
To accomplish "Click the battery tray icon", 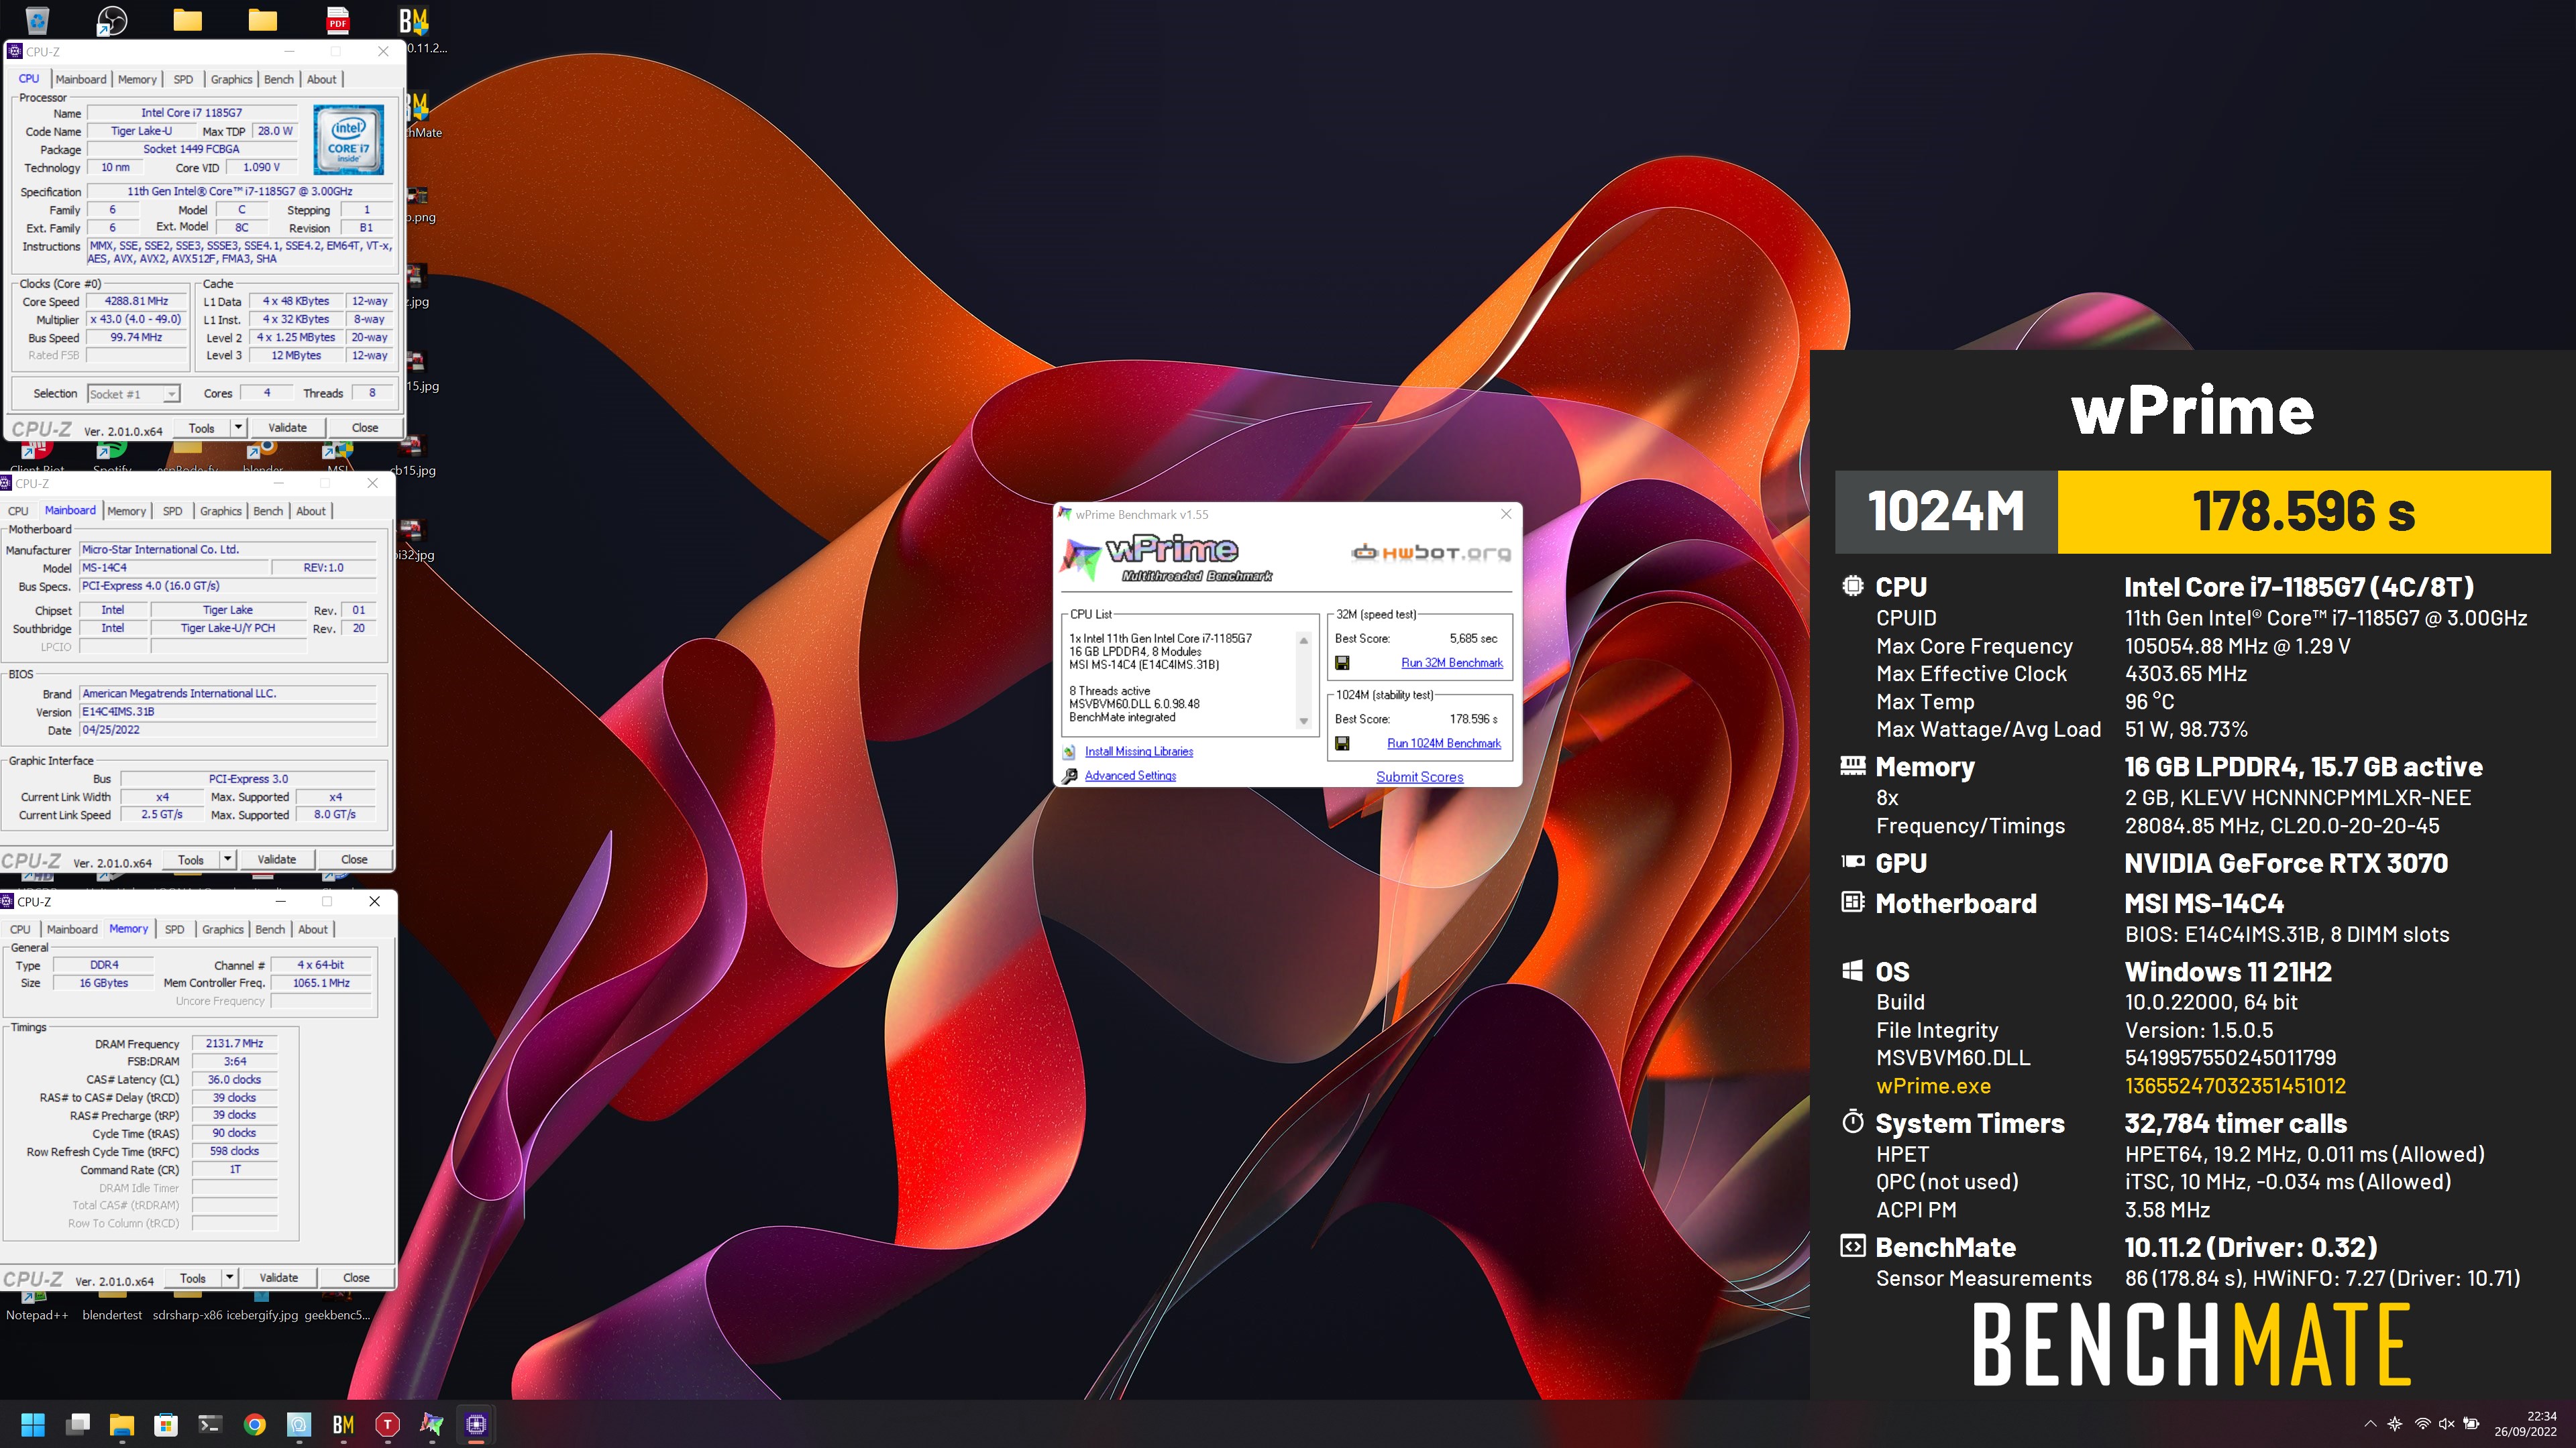I will (2471, 1424).
